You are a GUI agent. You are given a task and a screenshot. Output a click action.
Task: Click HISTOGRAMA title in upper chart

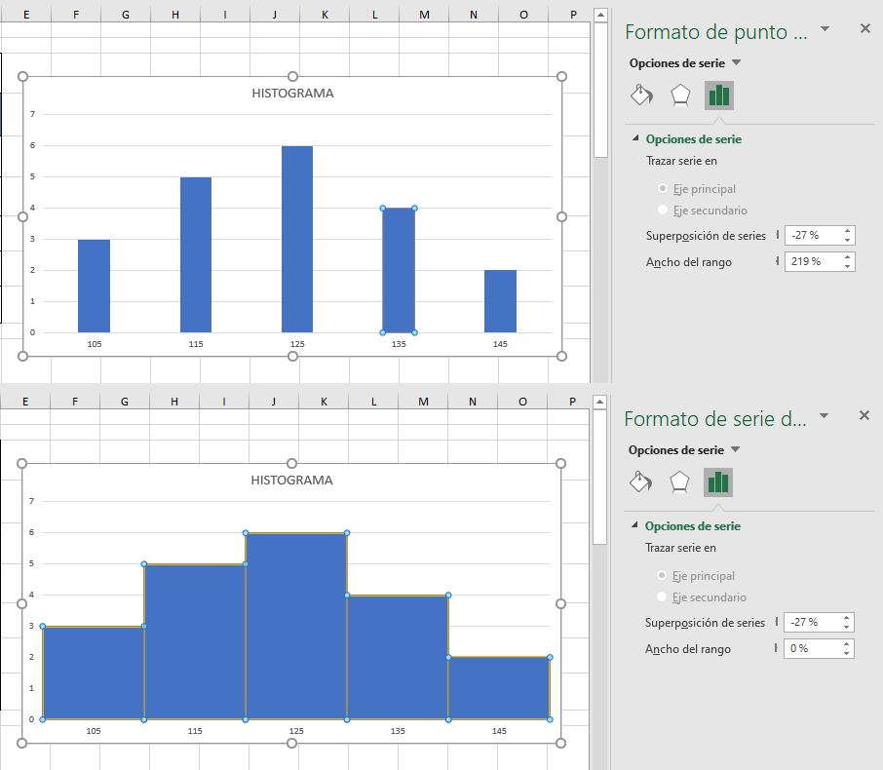tap(292, 93)
